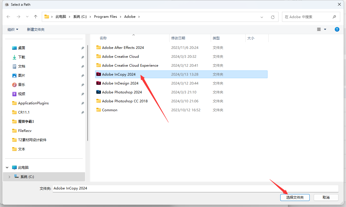The width and height of the screenshot is (346, 207).
Task: Click pin icon next to ApplicationPlugins
Action: [x=83, y=103]
